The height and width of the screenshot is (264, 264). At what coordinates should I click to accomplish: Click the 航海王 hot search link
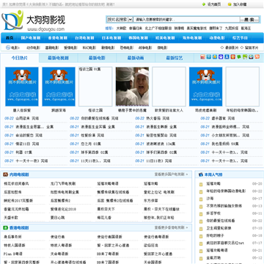(x=246, y=28)
